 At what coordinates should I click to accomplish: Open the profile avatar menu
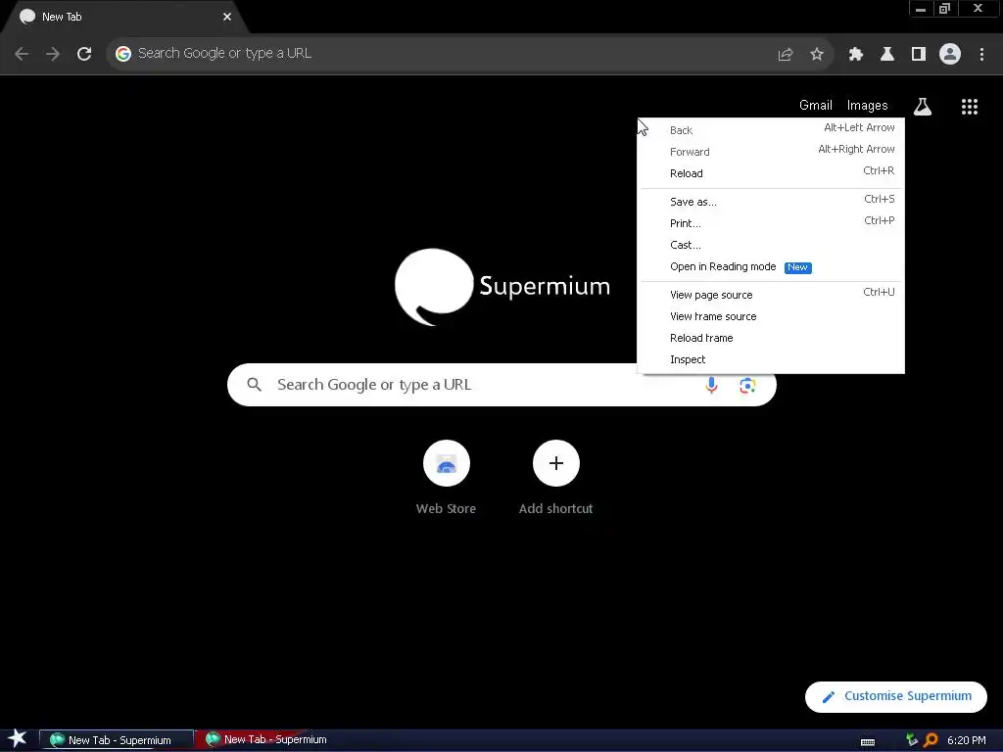(x=950, y=54)
